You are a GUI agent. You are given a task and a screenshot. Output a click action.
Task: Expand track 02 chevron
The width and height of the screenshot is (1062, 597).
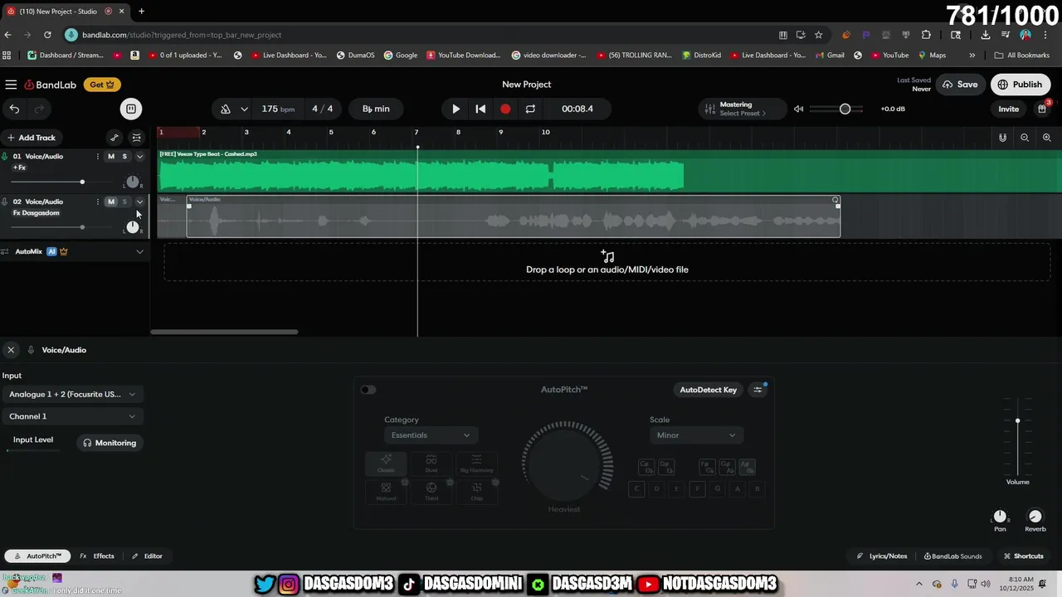point(139,201)
